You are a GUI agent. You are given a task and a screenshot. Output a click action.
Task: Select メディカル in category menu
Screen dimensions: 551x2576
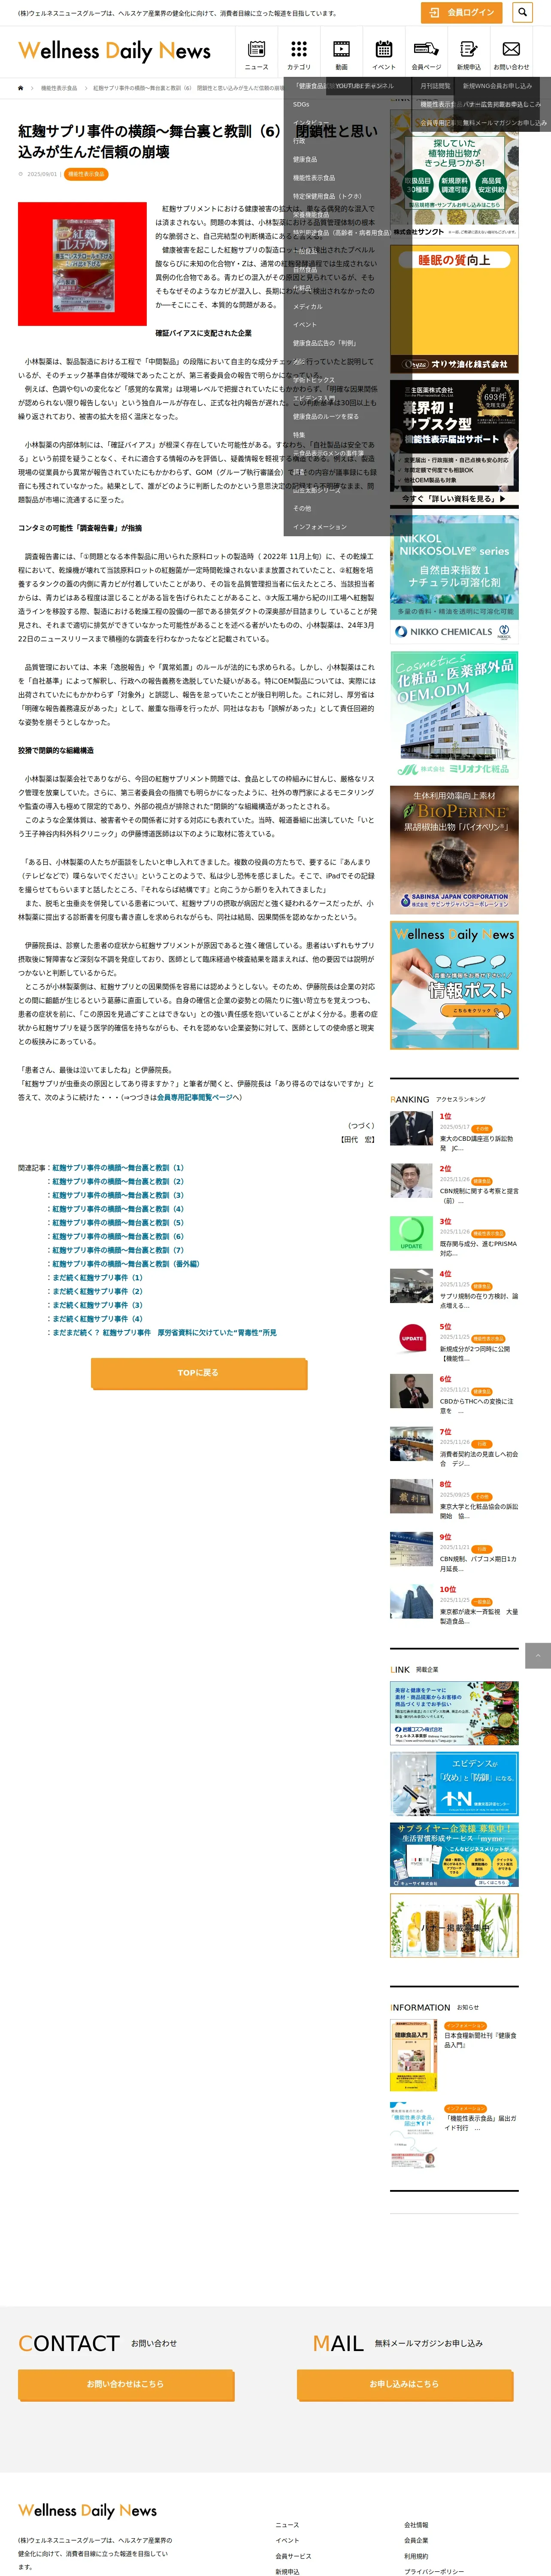click(x=308, y=306)
